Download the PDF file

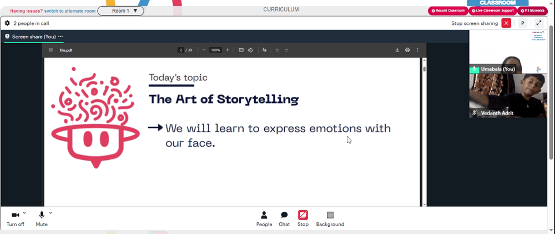pyautogui.click(x=397, y=50)
